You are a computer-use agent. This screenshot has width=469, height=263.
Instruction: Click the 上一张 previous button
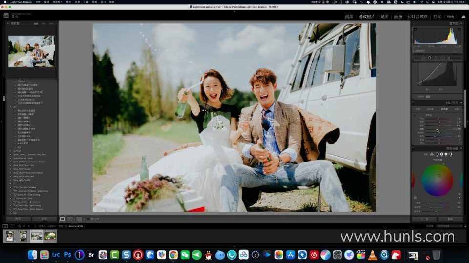tap(424, 219)
